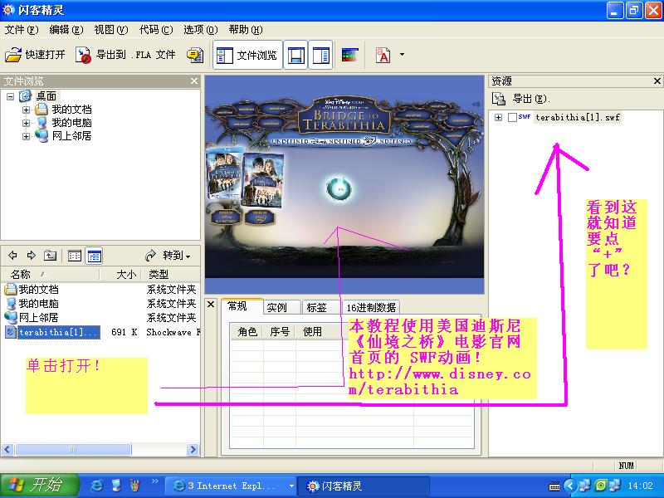Expand terabithia[1].swf resource tree node
664x498 pixels.
[499, 117]
